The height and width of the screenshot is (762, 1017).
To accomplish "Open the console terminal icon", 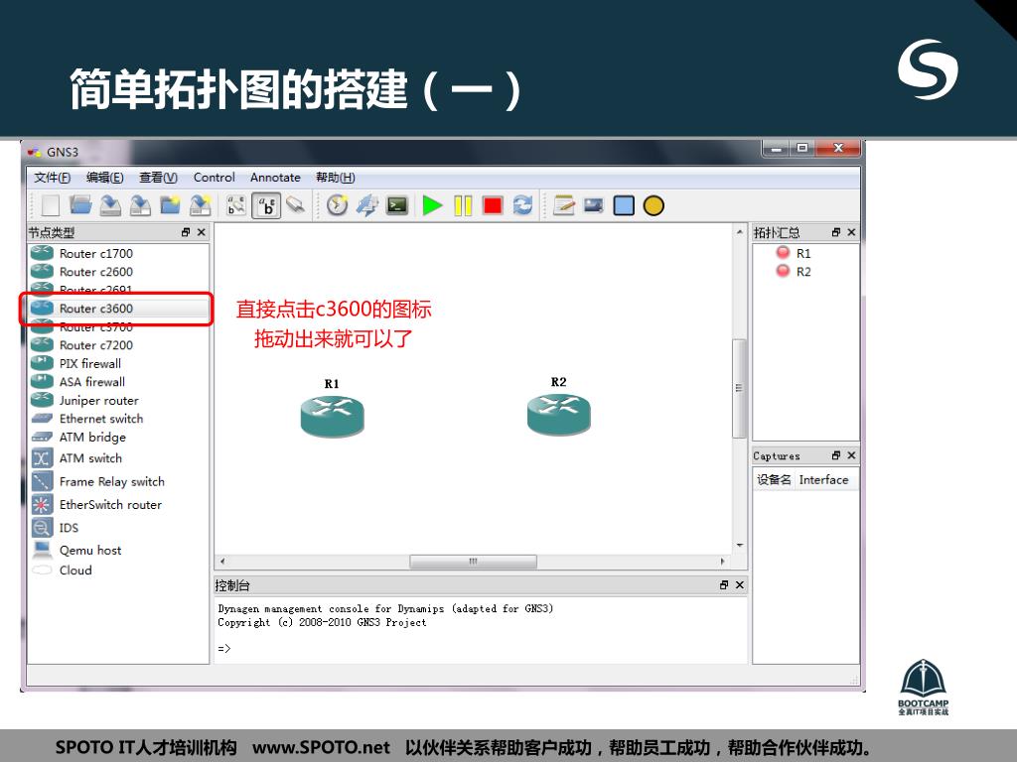I will pos(397,206).
